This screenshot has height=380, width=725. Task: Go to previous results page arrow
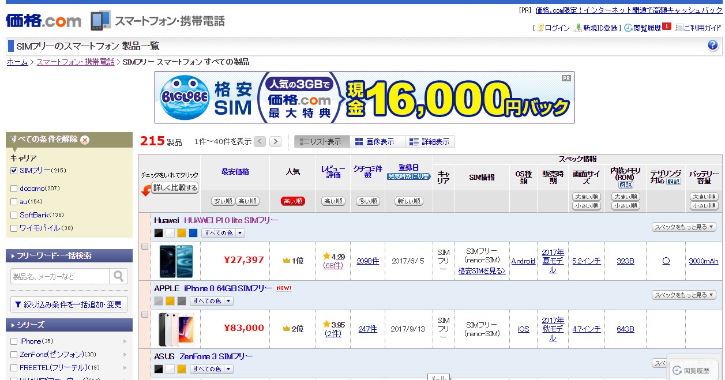tap(260, 141)
